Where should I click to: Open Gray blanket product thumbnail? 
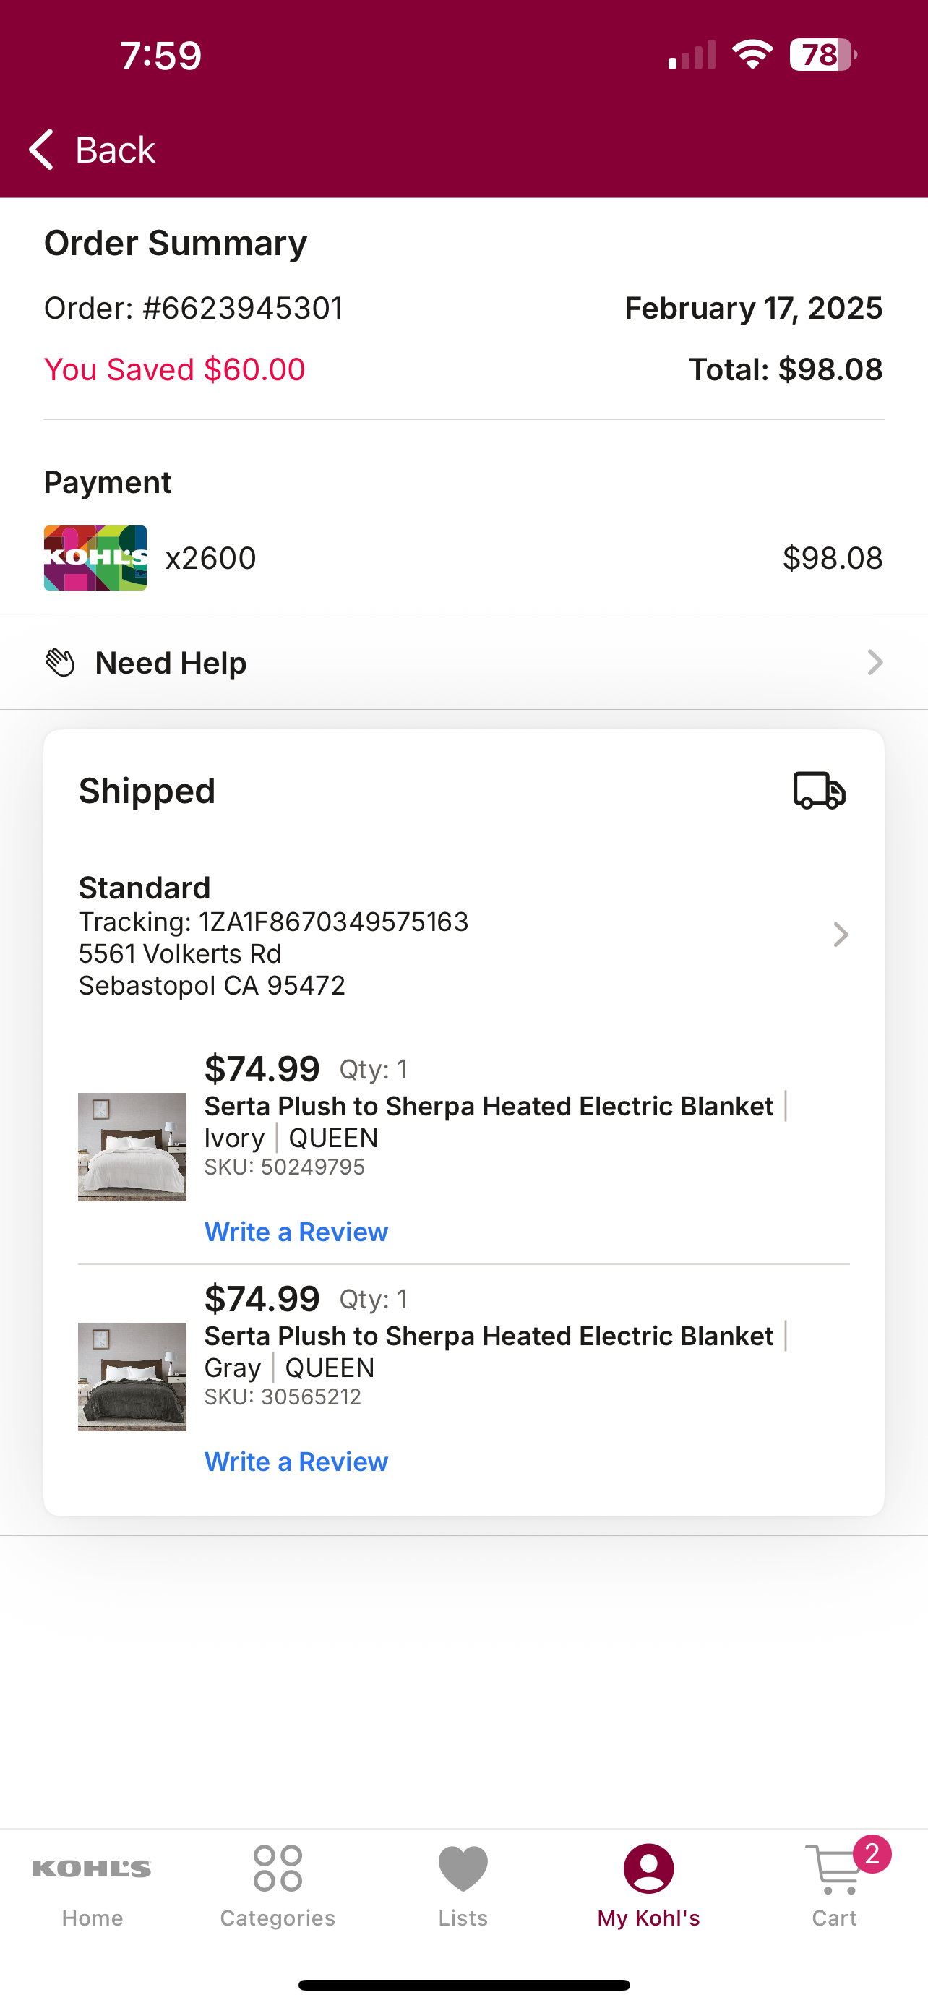[x=132, y=1376]
